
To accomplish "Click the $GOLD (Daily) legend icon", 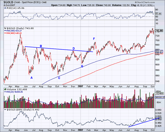I will point(5,28).
